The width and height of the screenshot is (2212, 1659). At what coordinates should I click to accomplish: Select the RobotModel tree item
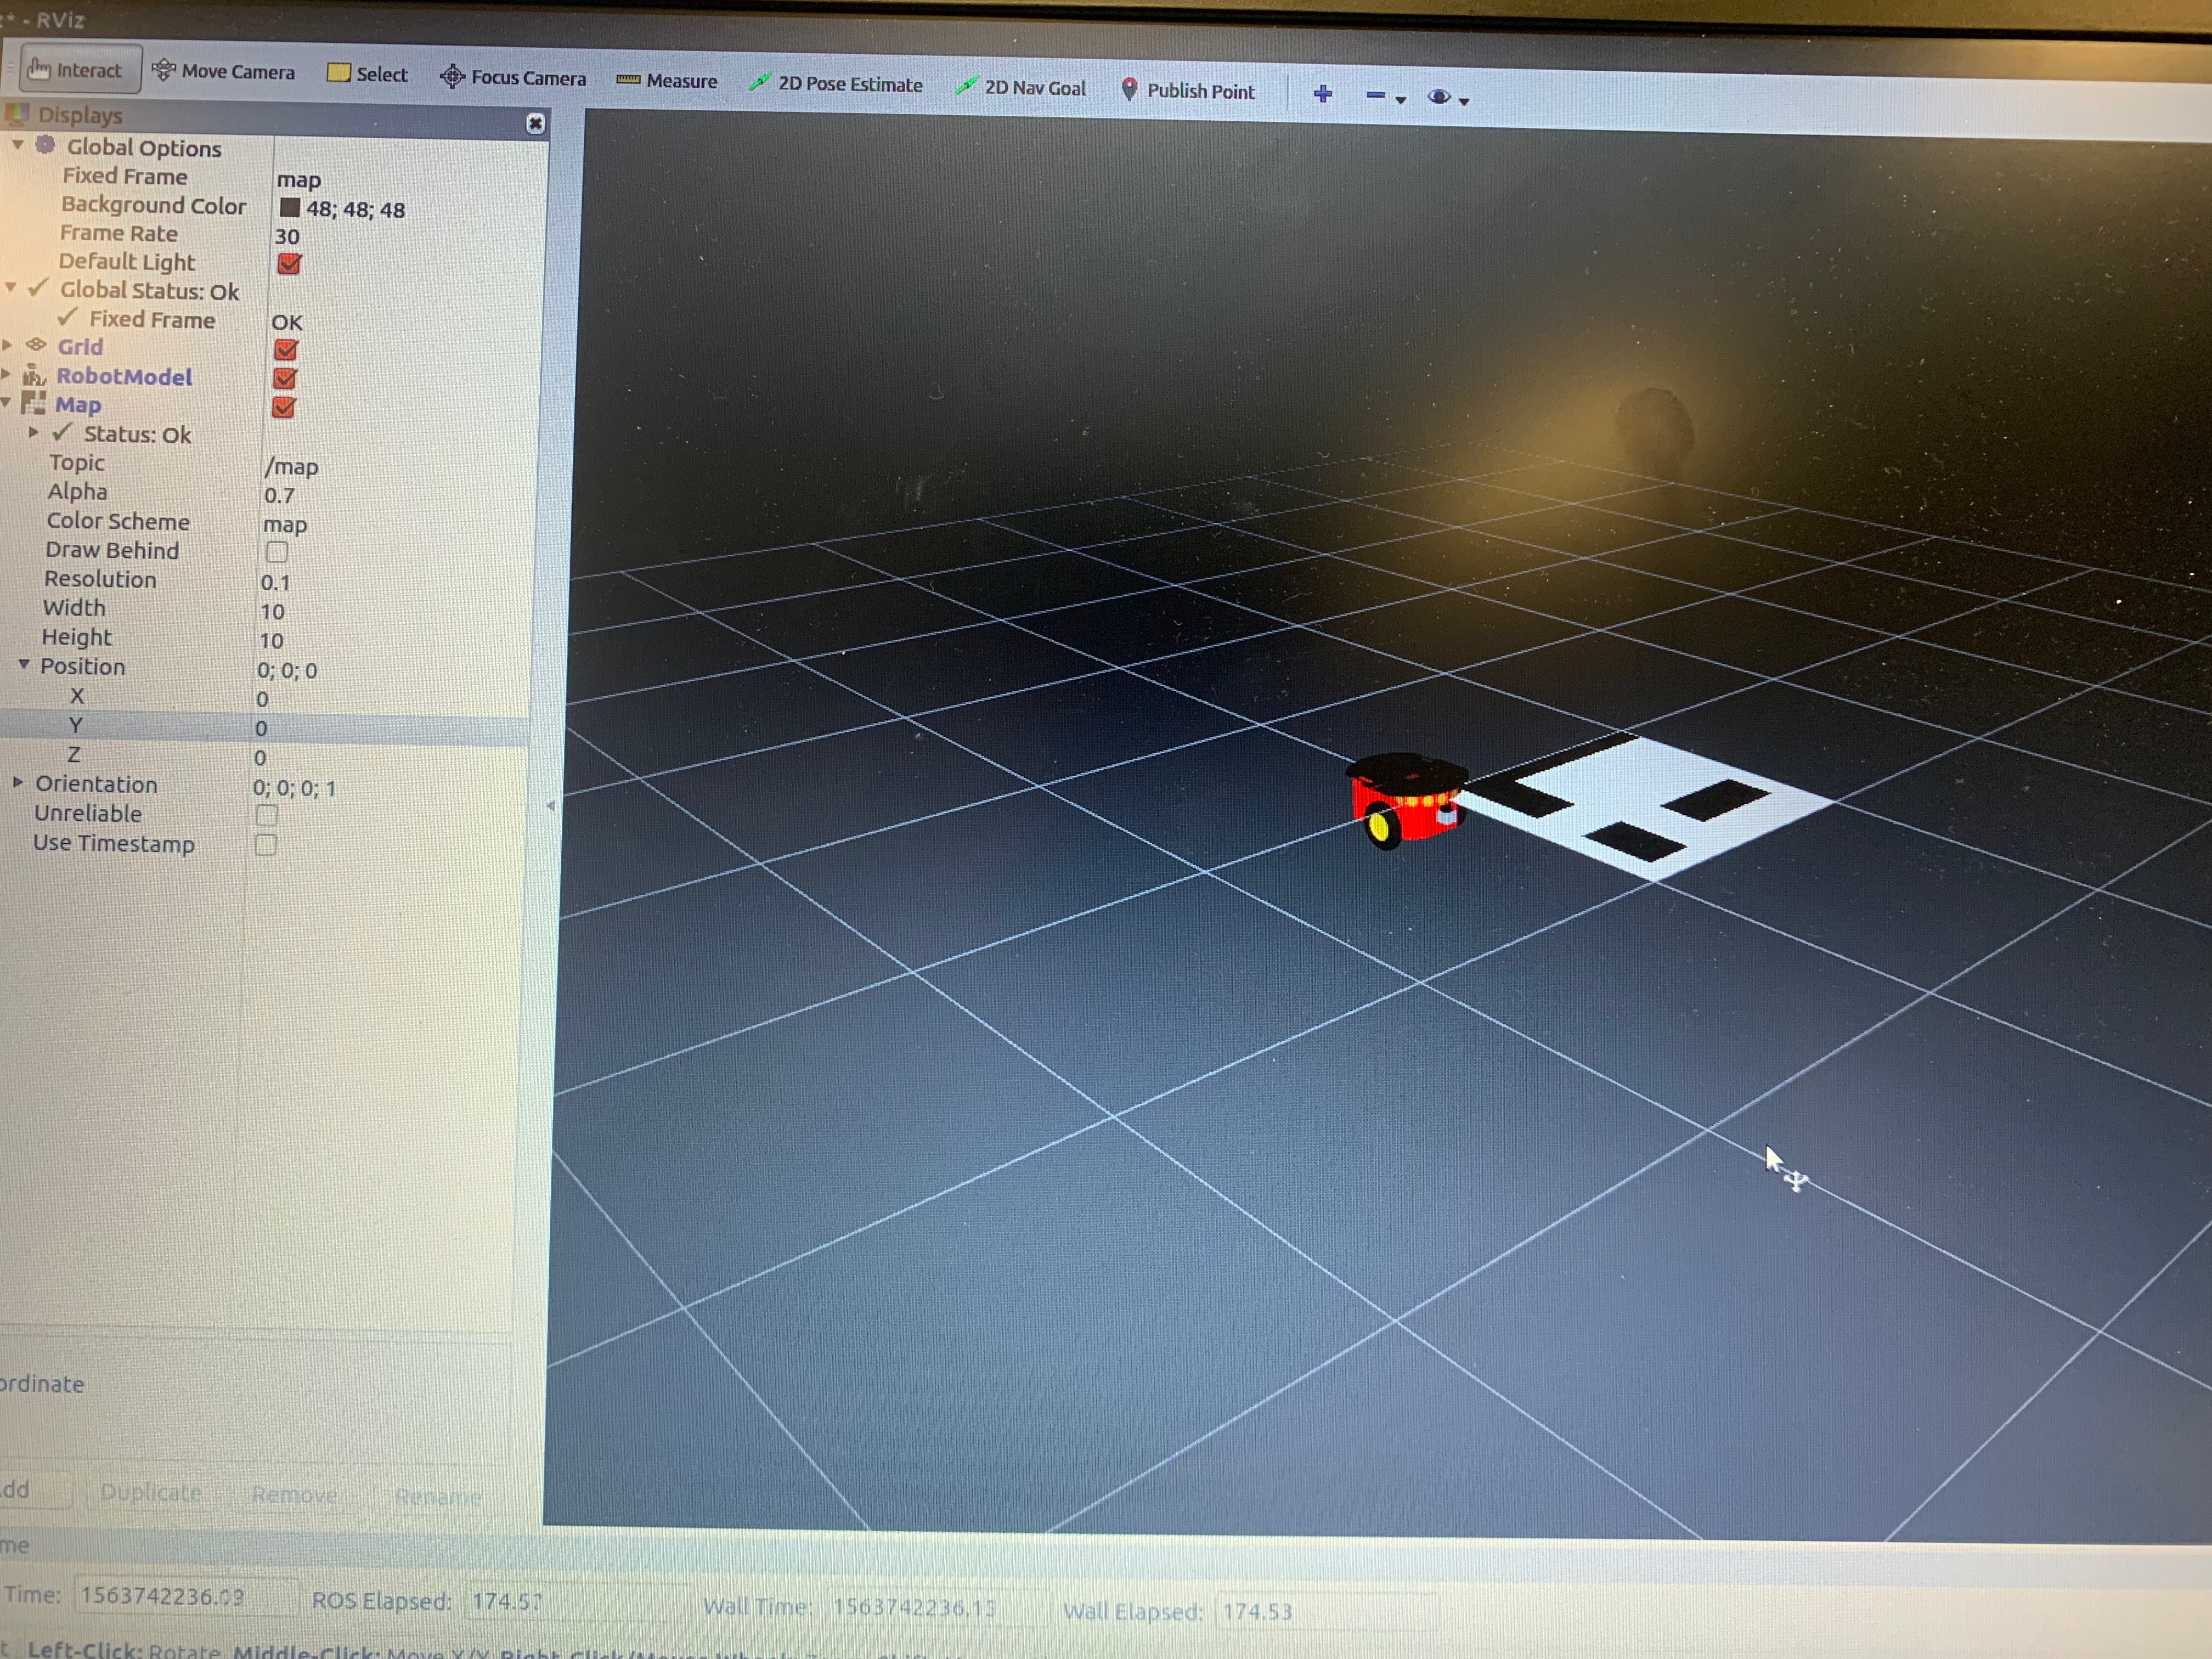124,376
